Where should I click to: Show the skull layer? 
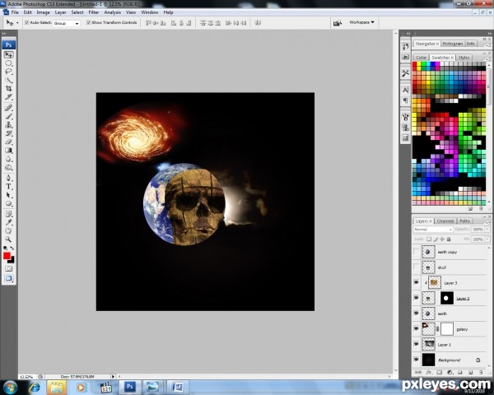[416, 267]
